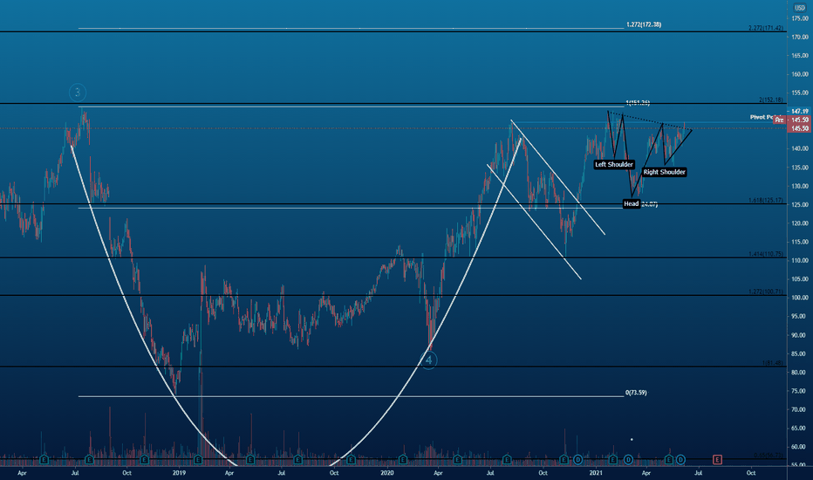Select Fib label 1.272(172.38)
This screenshot has width=813, height=480.
(x=644, y=24)
